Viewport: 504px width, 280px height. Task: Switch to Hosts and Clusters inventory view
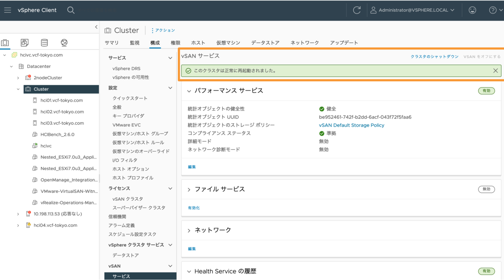[5, 43]
